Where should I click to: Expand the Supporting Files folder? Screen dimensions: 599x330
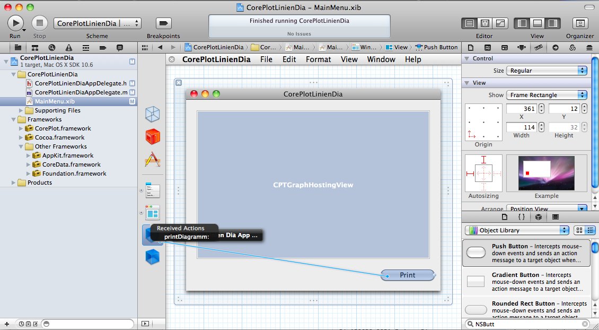(22, 110)
